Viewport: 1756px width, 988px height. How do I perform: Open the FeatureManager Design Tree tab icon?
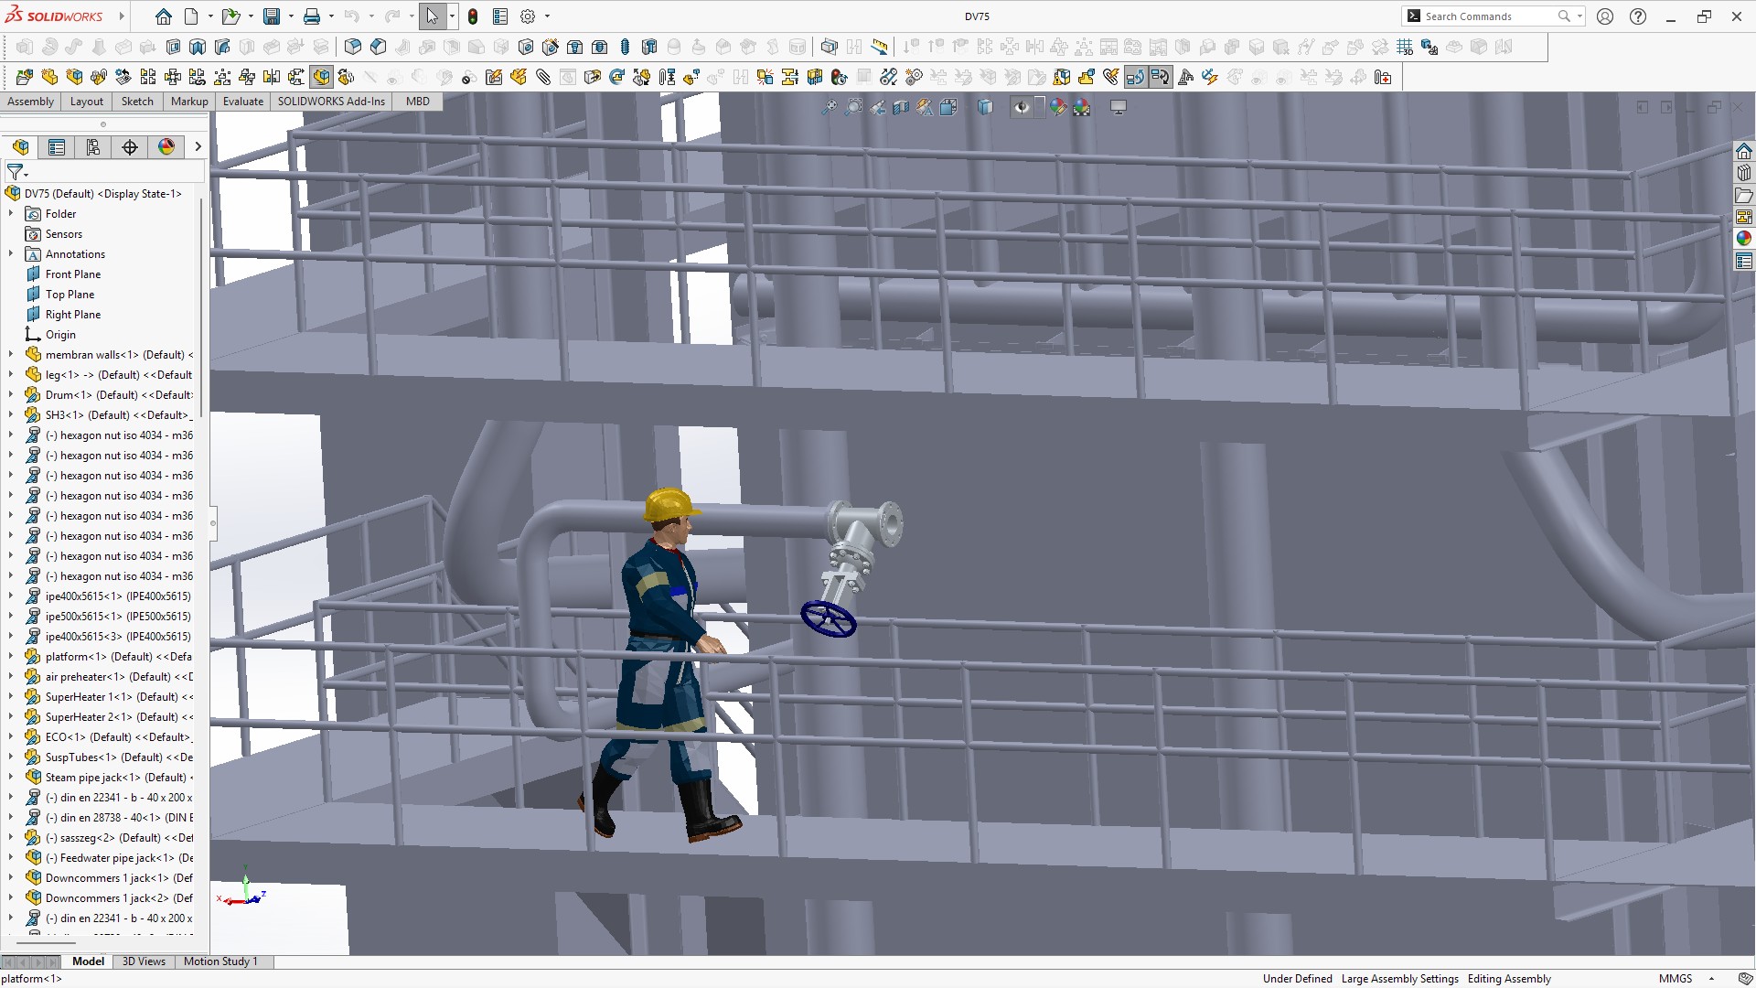coord(21,147)
